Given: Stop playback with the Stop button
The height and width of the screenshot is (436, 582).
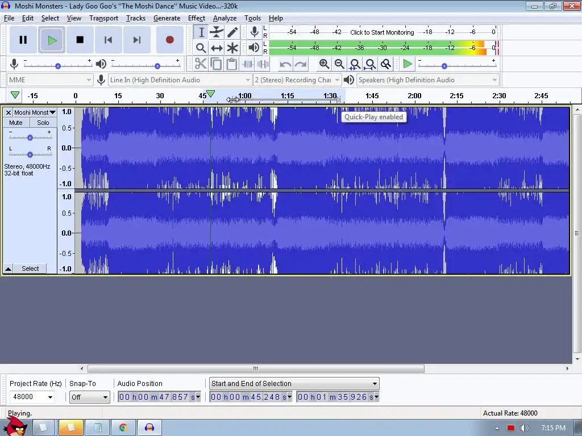Looking at the screenshot, I should [x=80, y=40].
